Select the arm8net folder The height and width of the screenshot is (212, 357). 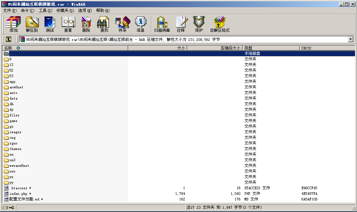pyautogui.click(x=16, y=87)
